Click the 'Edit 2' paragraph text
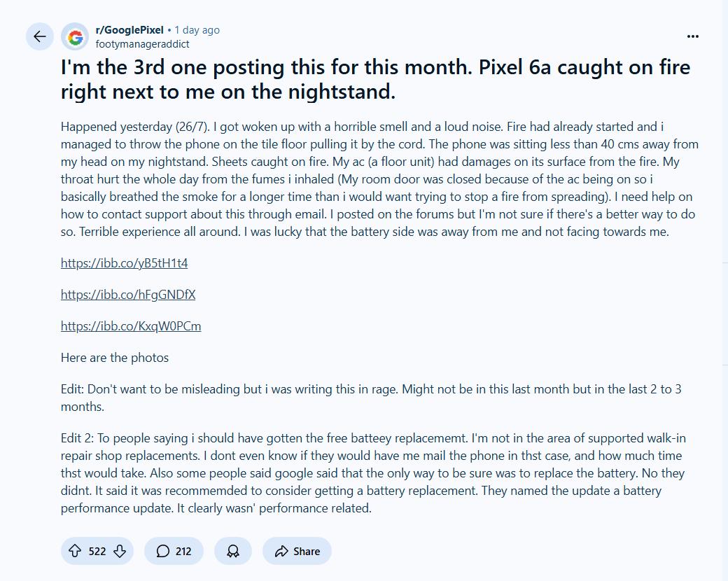The height and width of the screenshot is (581, 728). point(373,472)
